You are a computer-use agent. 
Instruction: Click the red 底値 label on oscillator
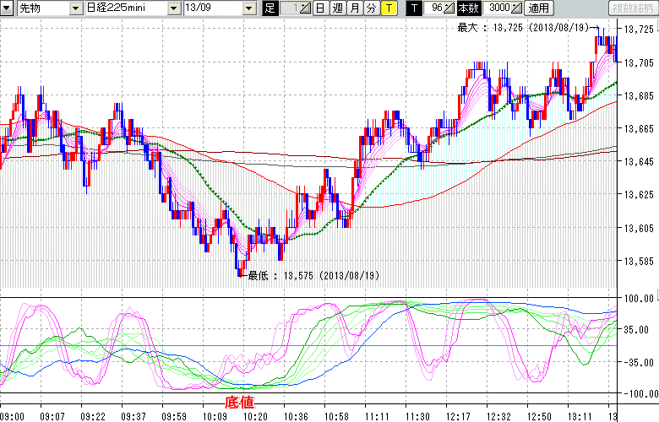tap(240, 403)
